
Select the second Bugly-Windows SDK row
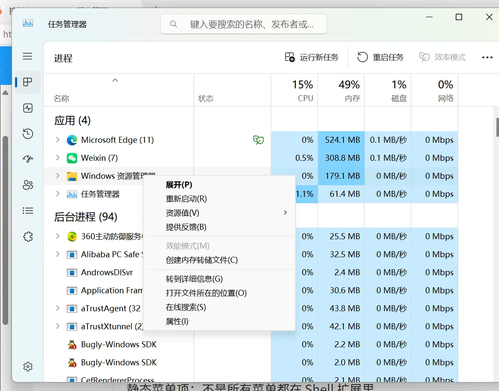[x=251, y=362]
